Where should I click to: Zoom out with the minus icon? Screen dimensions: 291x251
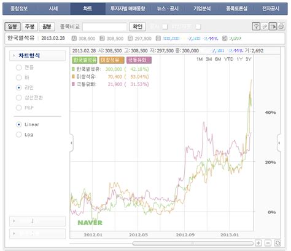tap(268, 243)
